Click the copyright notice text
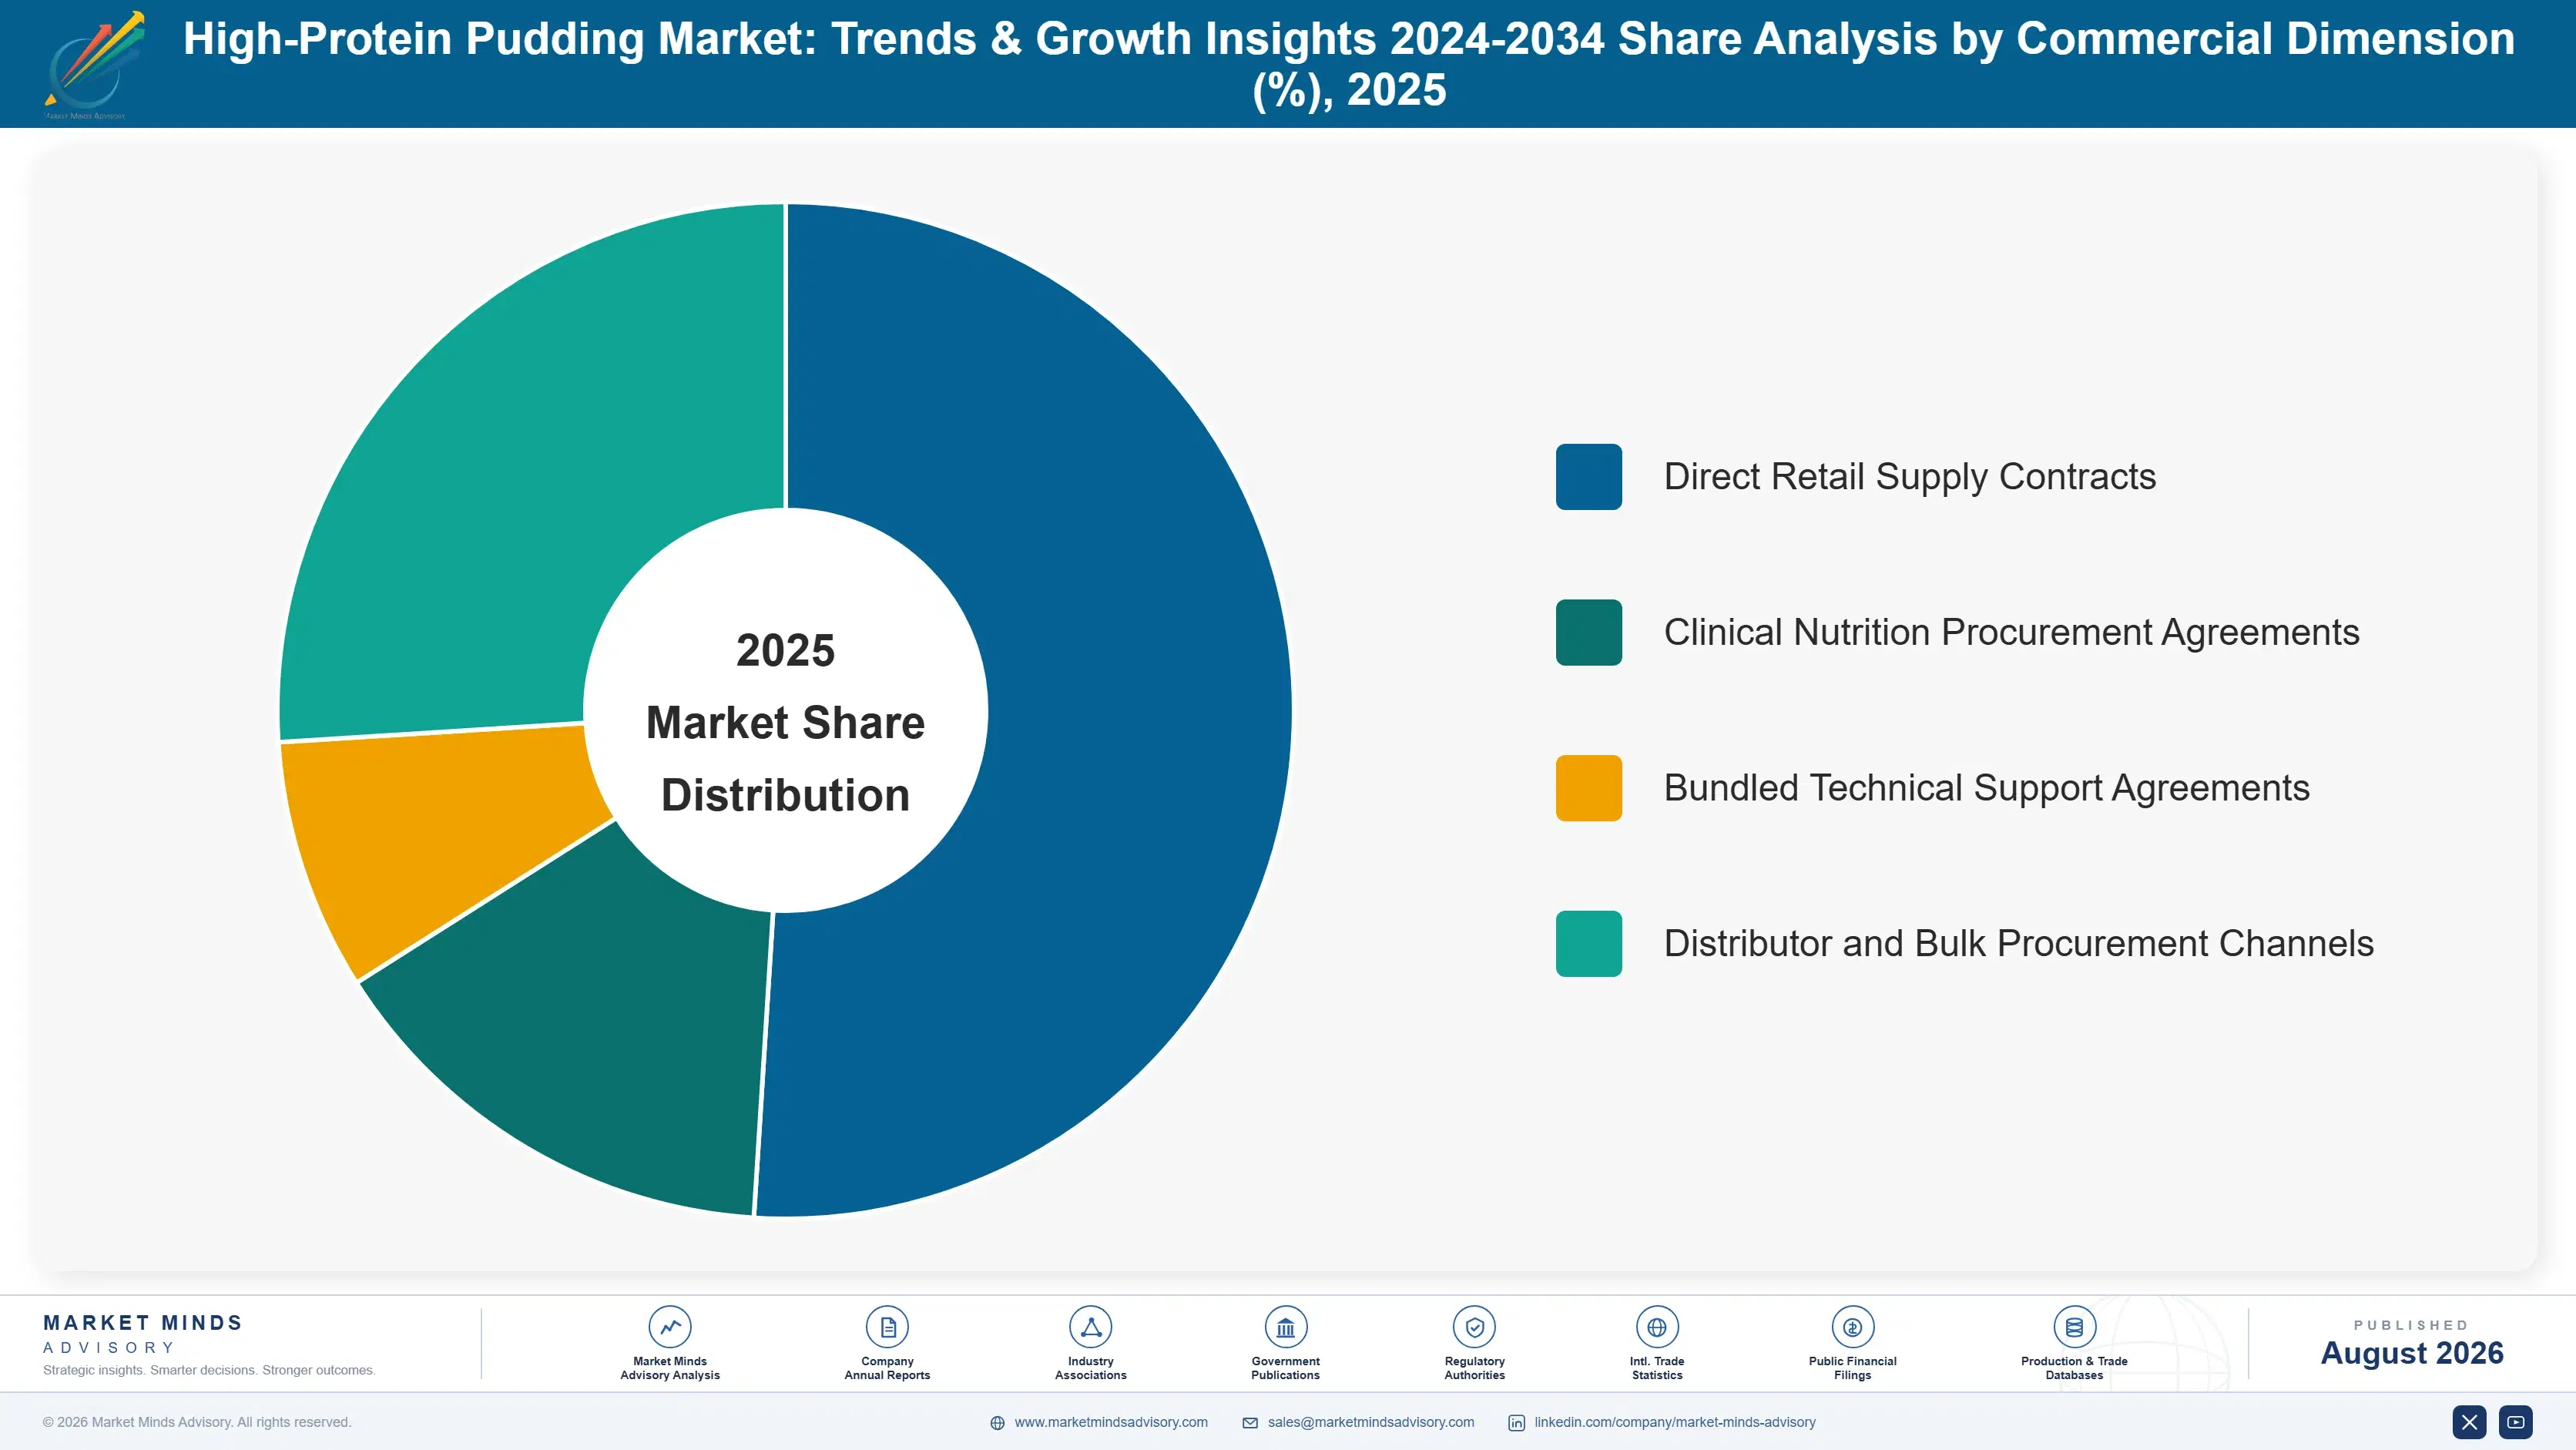This screenshot has height=1450, width=2576. [x=197, y=1422]
